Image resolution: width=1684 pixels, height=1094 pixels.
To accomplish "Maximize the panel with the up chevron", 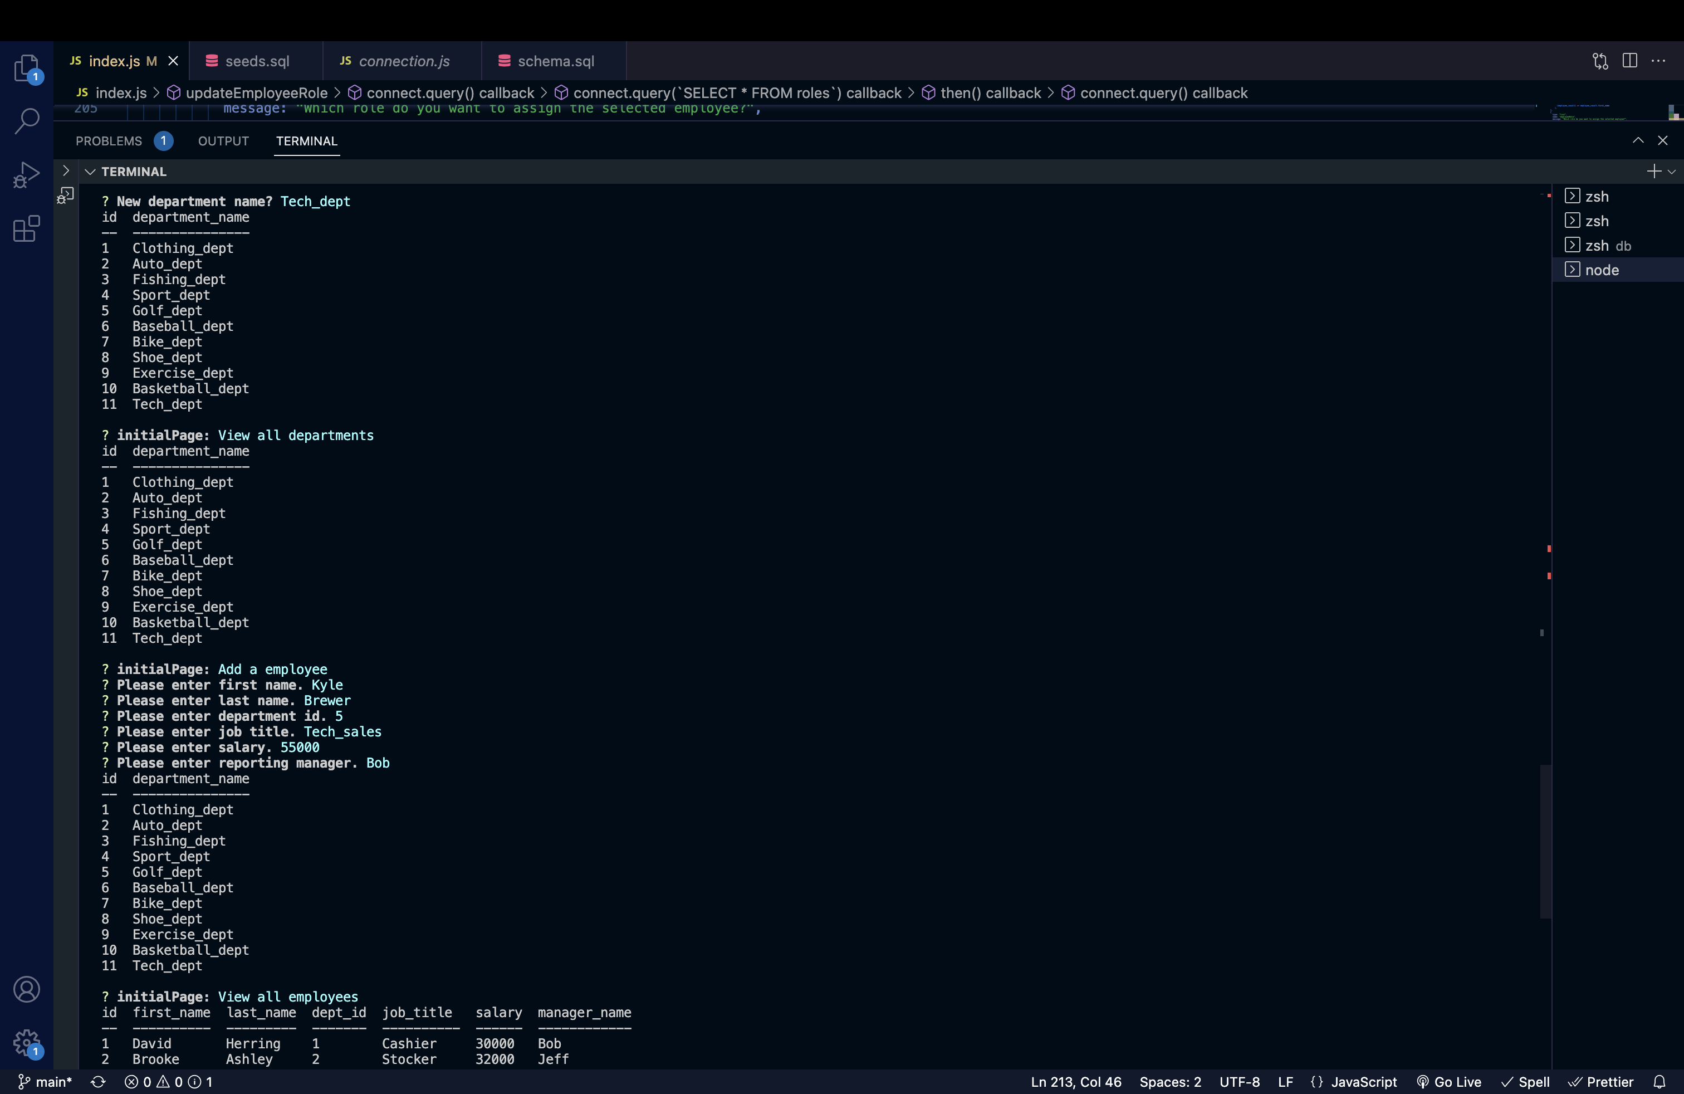I will tap(1638, 141).
